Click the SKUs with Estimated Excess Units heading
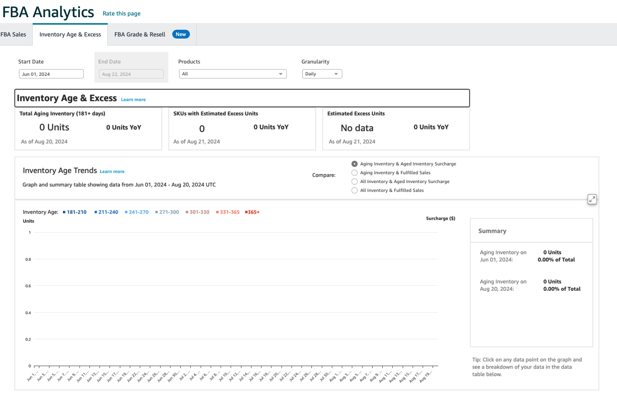 click(216, 114)
